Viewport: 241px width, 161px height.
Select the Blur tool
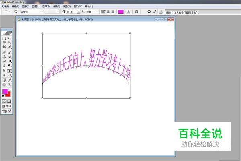click(4, 66)
